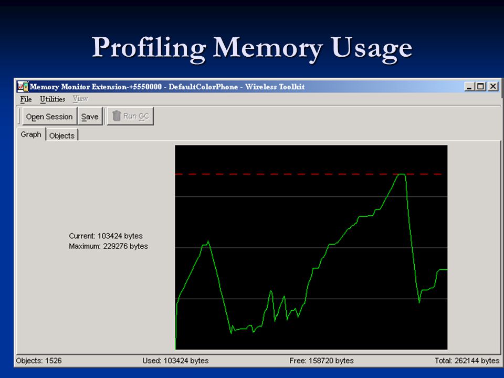This screenshot has width=504, height=378.
Task: Close the Memory Monitor window
Action: click(493, 87)
